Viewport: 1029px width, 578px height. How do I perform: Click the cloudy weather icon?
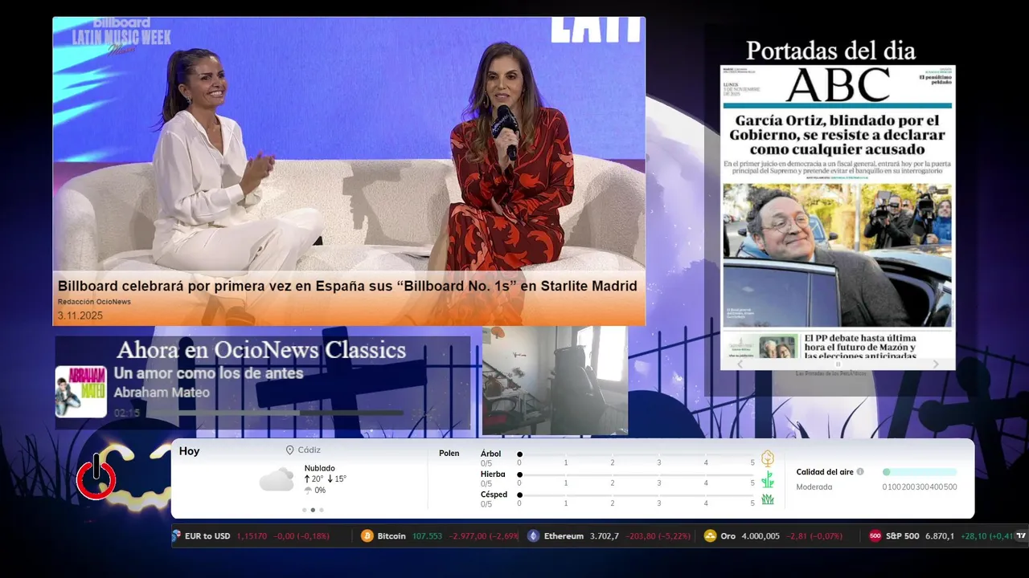(x=277, y=479)
